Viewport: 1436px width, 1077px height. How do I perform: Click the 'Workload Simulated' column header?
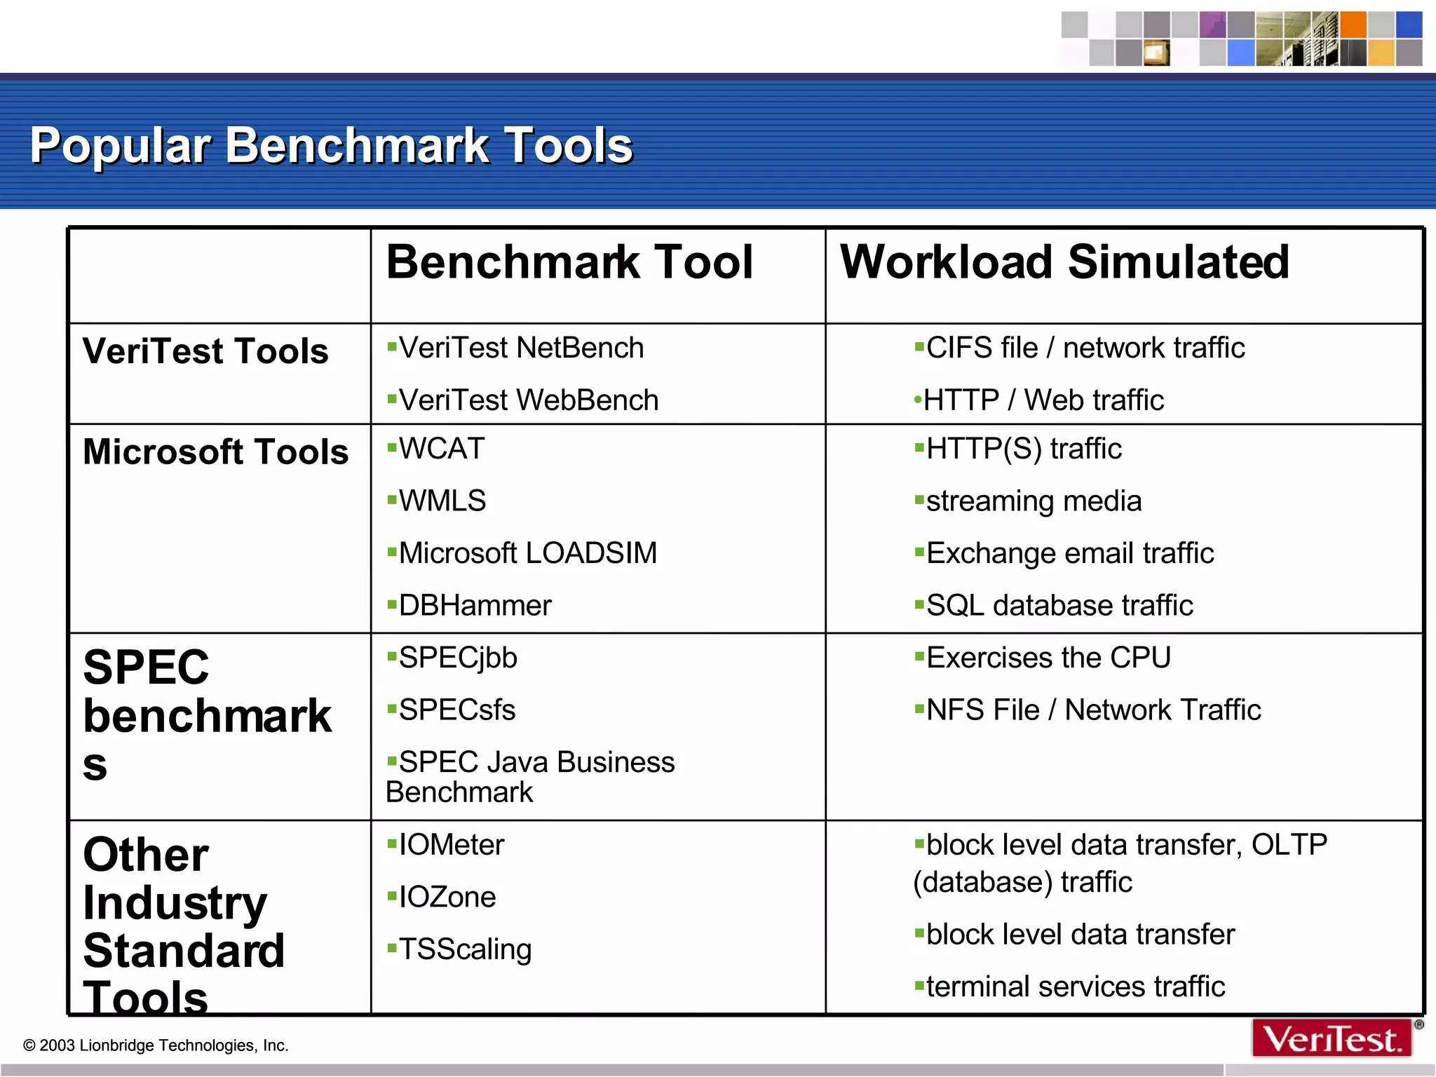(x=1064, y=262)
